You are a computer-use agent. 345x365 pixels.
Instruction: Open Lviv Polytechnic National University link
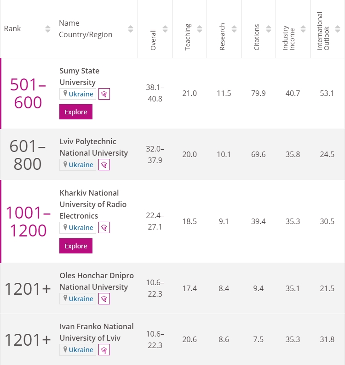pyautogui.click(x=94, y=147)
